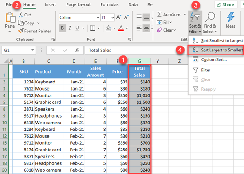
Task: Open the Name Box dropdown arrow
Action: 32,50
